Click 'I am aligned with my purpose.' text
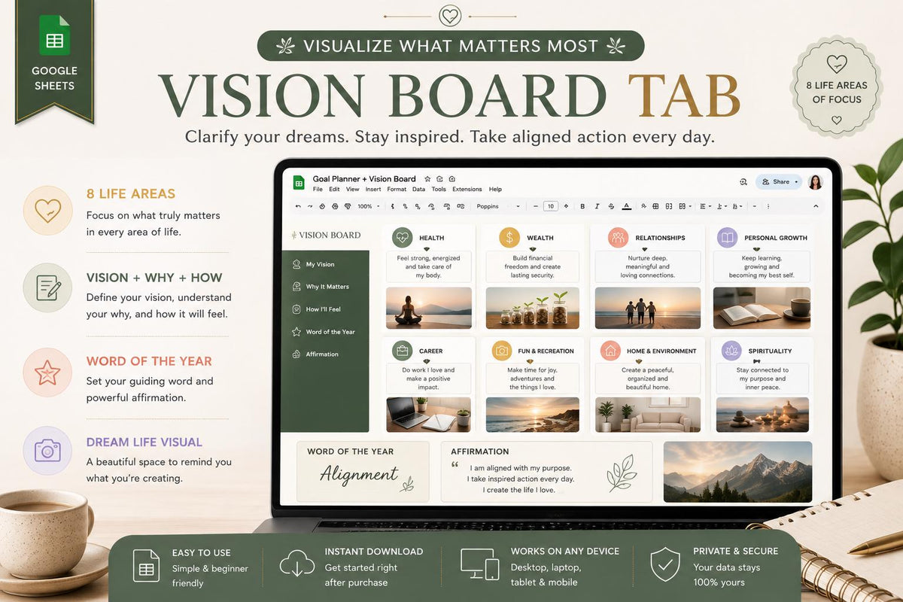Screen dimensions: 903x602 (x=520, y=468)
